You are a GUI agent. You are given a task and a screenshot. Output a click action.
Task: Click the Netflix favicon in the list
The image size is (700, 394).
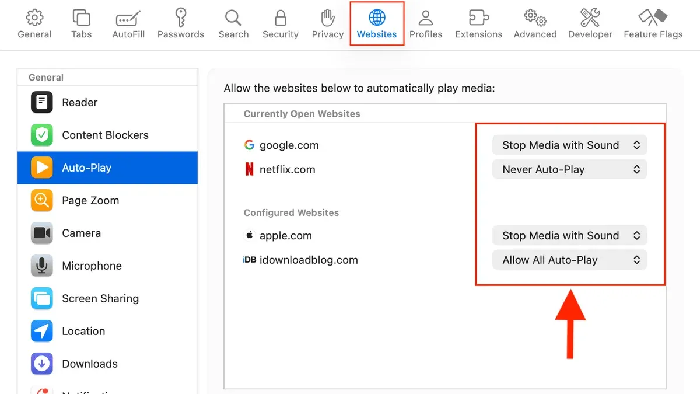pyautogui.click(x=249, y=169)
